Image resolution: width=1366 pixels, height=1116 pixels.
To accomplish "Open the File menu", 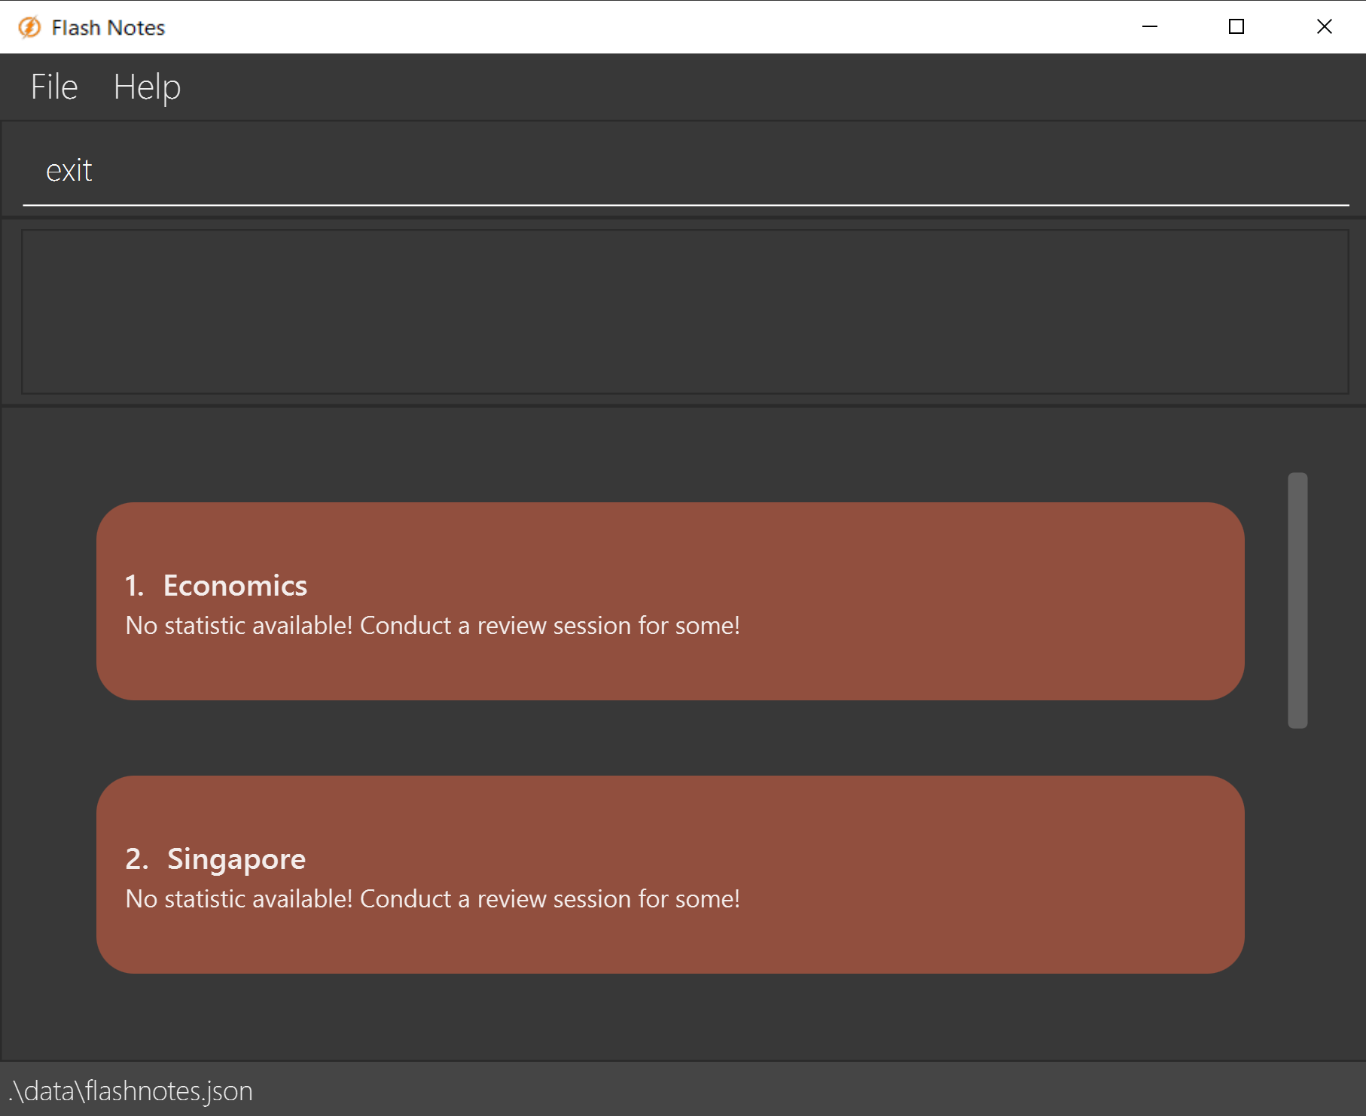I will point(54,87).
